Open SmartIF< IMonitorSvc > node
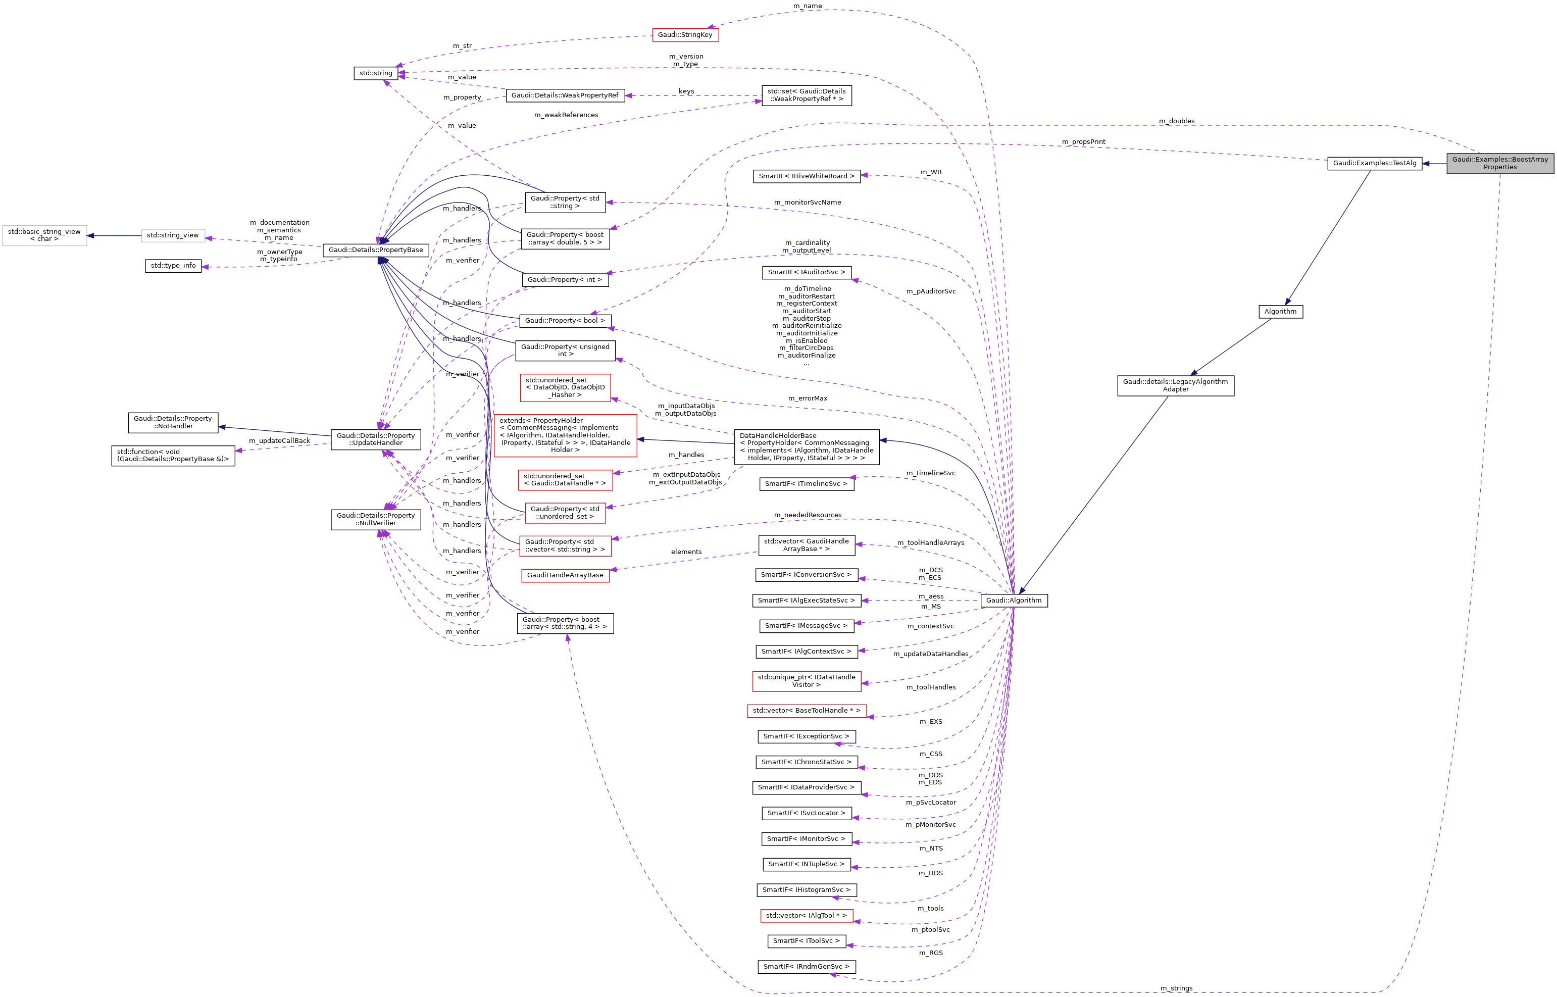This screenshot has height=997, width=1557. click(x=807, y=839)
